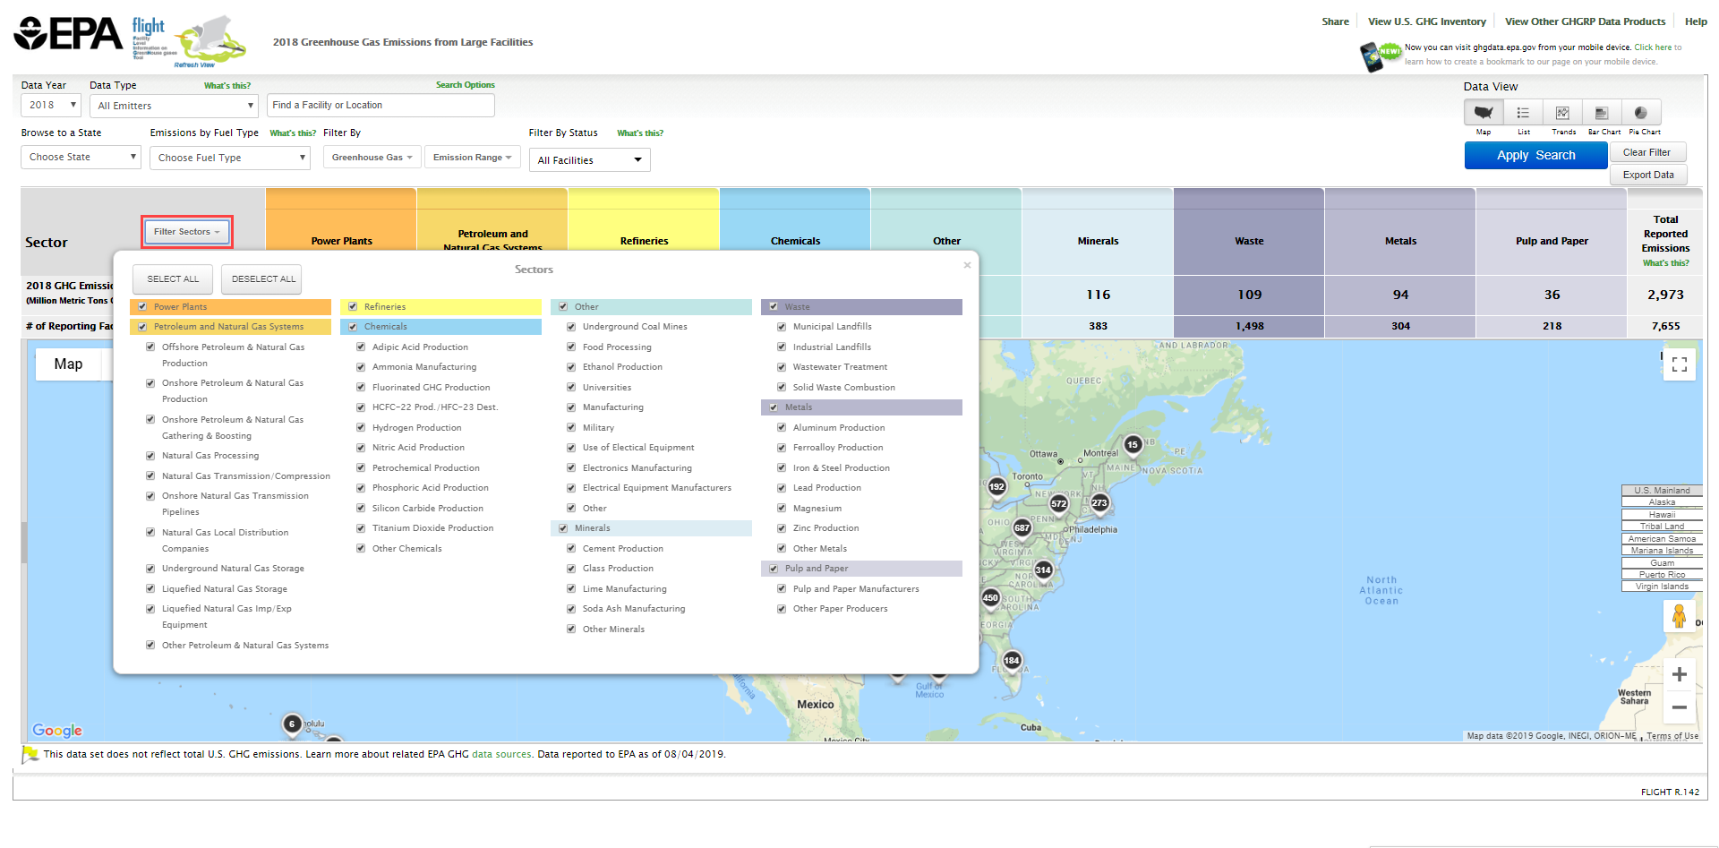Toggle Underground Coal Mines checkbox
This screenshot has height=848, width=1719.
tap(571, 327)
